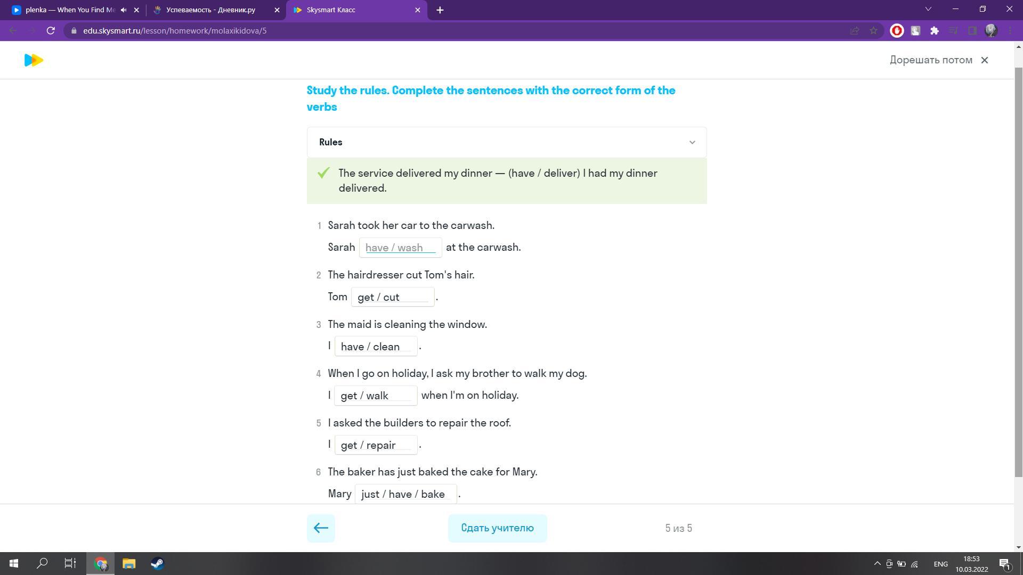1023x575 pixels.
Task: Open the tab search dropdown arrow
Action: click(928, 10)
